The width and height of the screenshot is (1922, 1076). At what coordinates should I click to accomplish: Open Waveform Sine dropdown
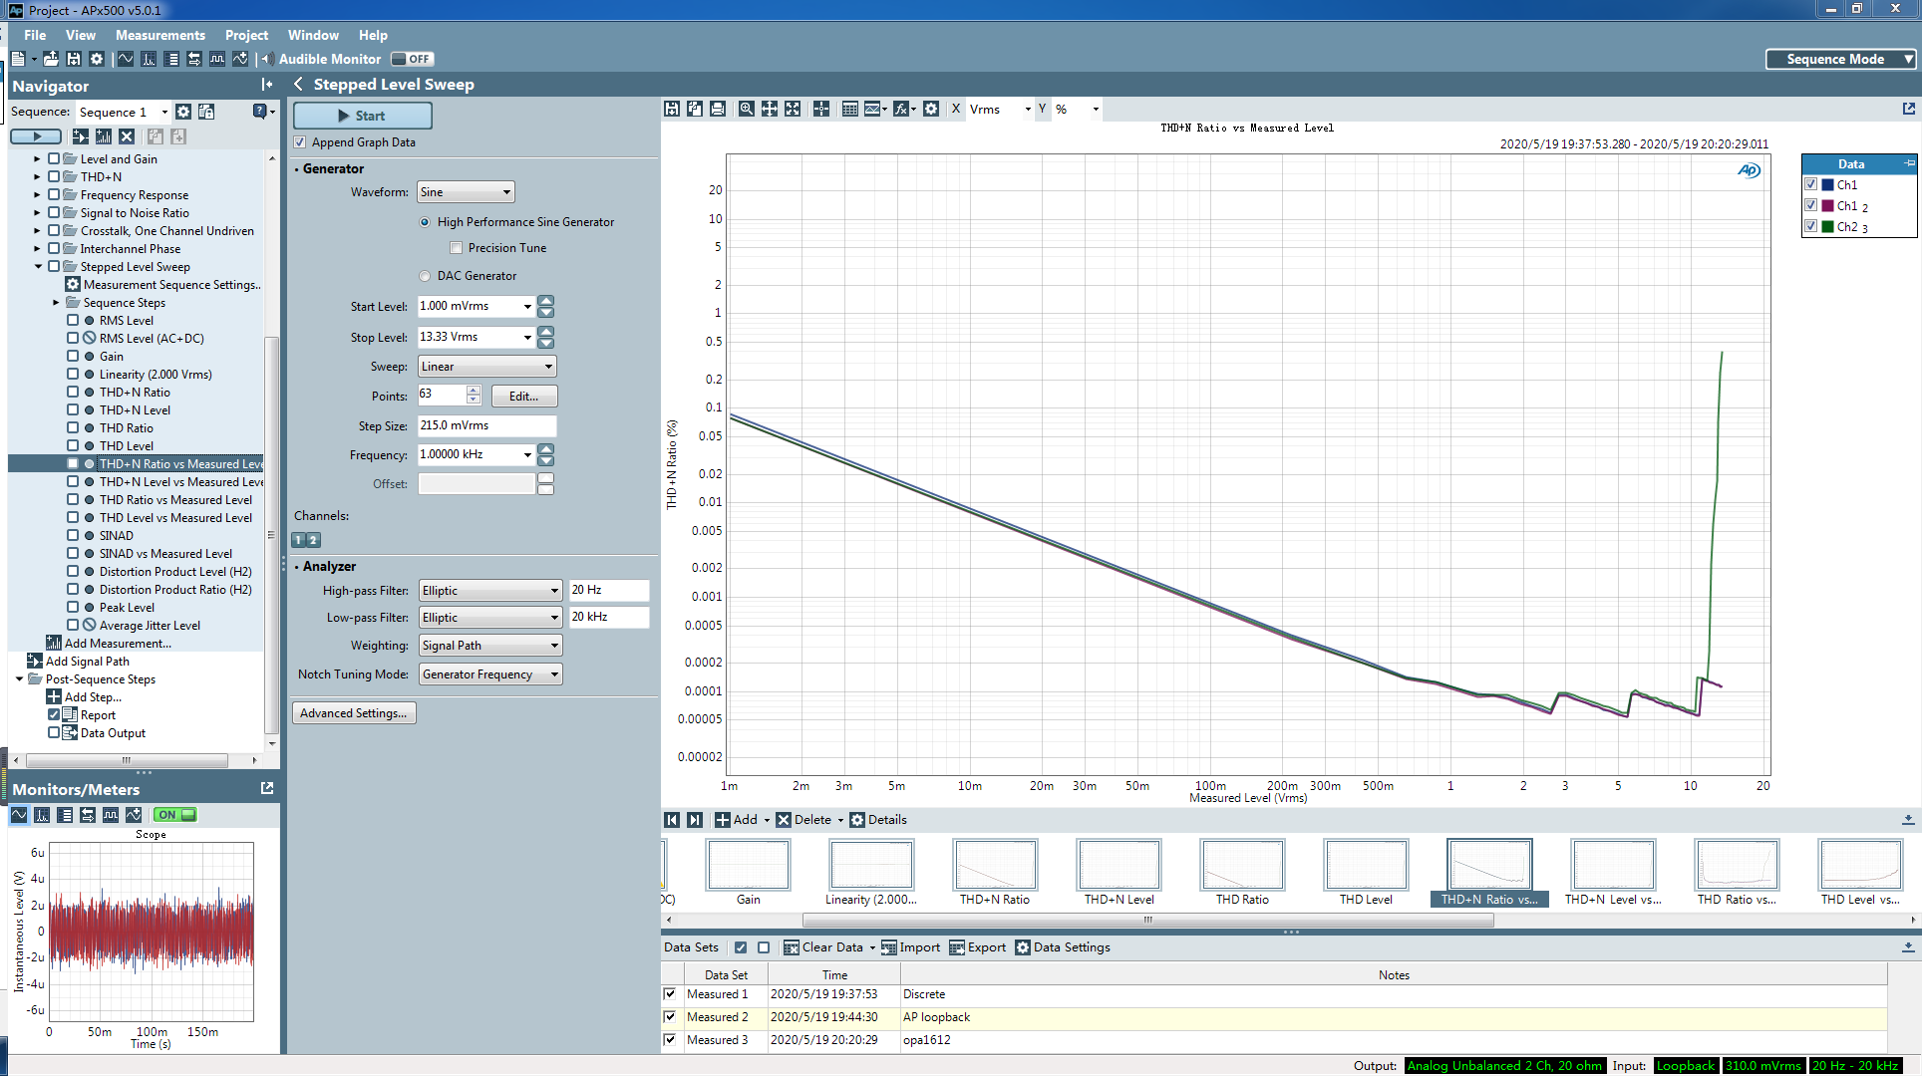(x=466, y=192)
